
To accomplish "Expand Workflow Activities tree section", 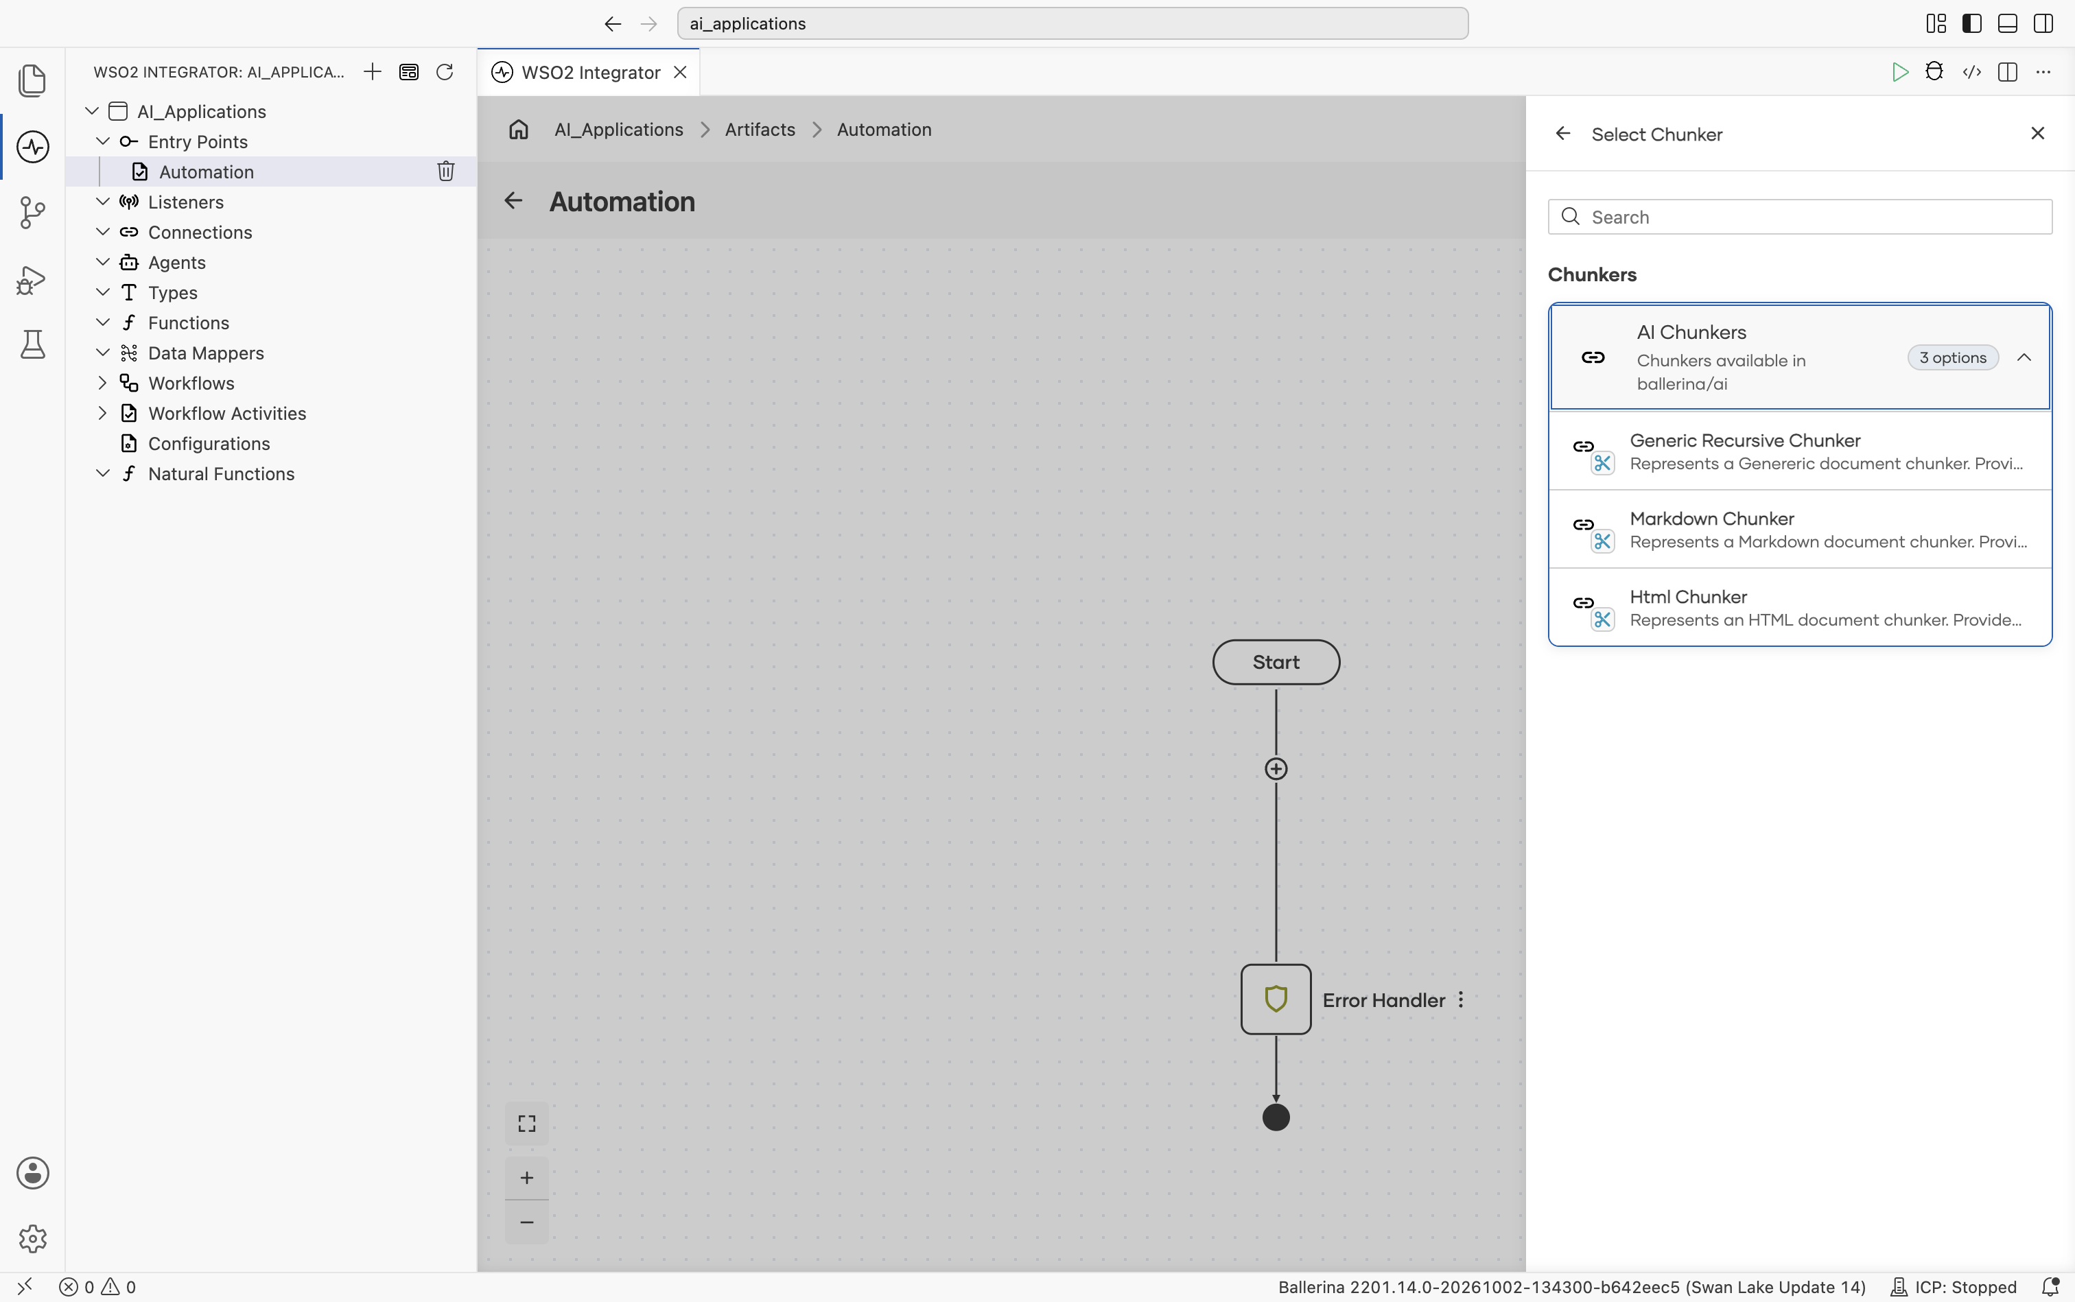I will (x=102, y=412).
